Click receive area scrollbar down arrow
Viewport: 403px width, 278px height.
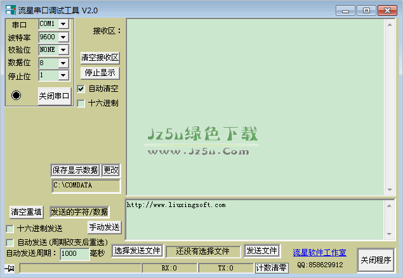tap(390, 189)
